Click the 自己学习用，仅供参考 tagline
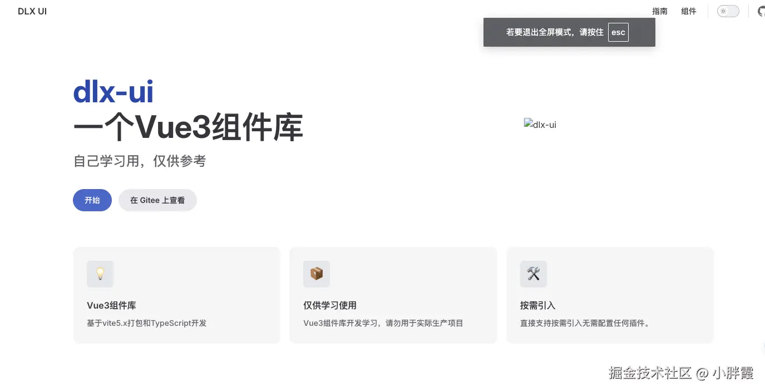Image resolution: width=765 pixels, height=392 pixels. coord(140,161)
